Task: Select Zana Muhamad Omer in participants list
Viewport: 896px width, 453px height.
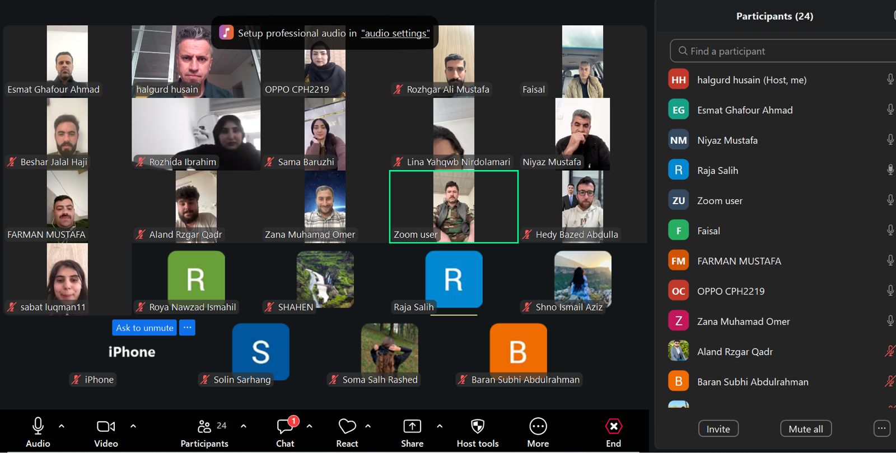Action: click(743, 322)
